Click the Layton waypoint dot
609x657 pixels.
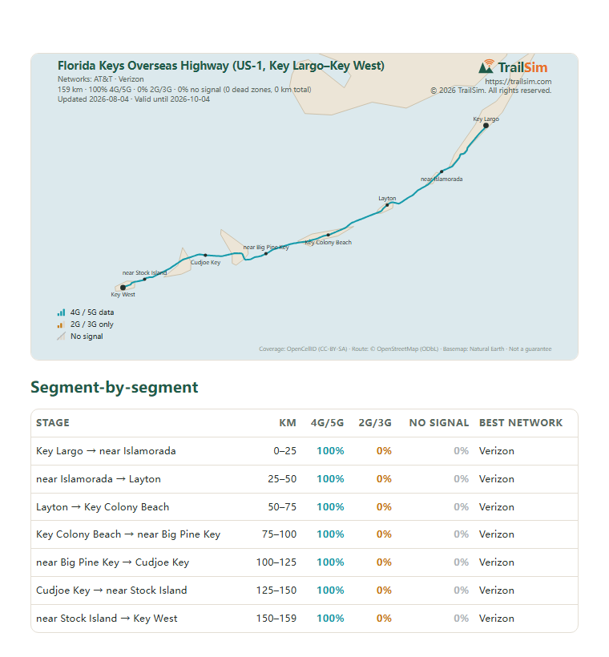(387, 205)
